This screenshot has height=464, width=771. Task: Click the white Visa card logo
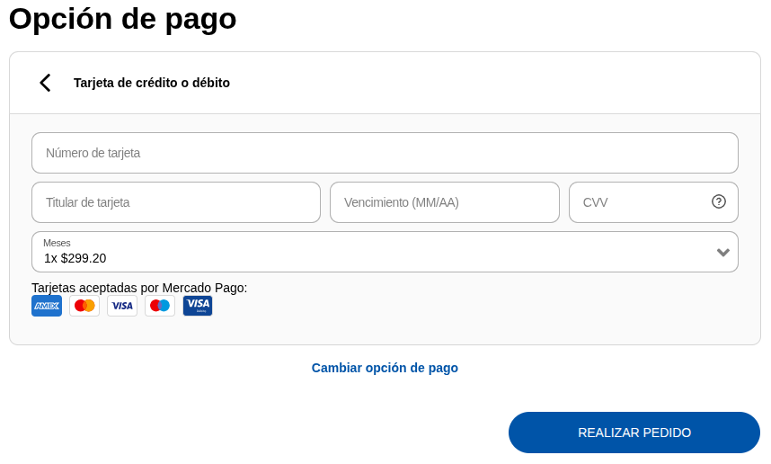point(122,306)
